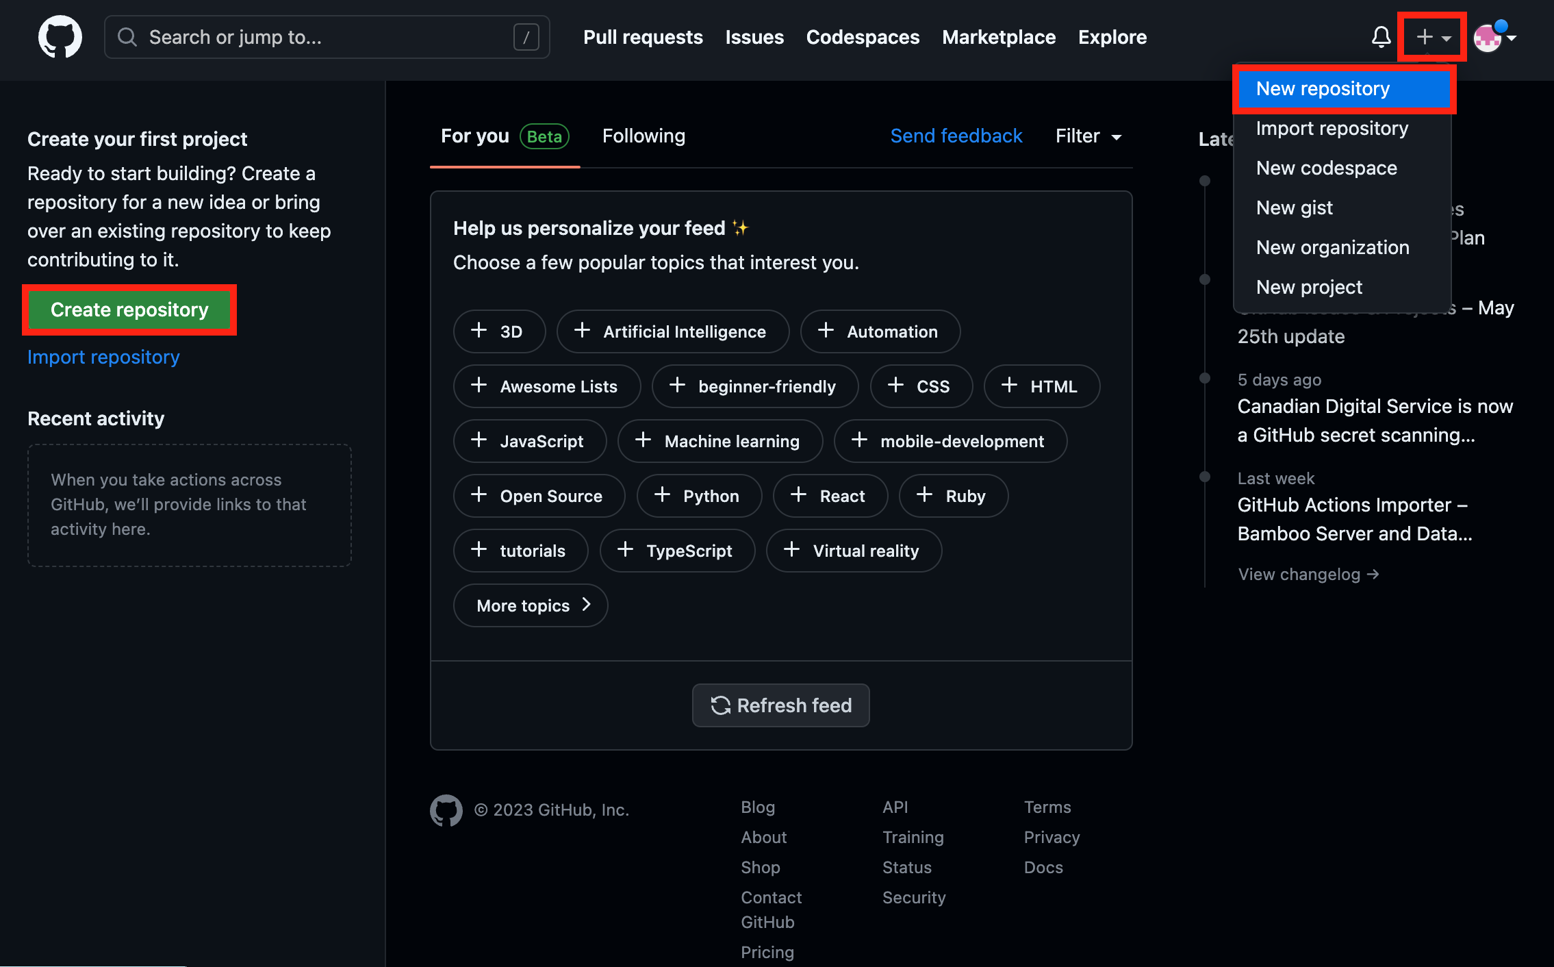
Task: Switch to the Following tab
Action: (x=644, y=136)
